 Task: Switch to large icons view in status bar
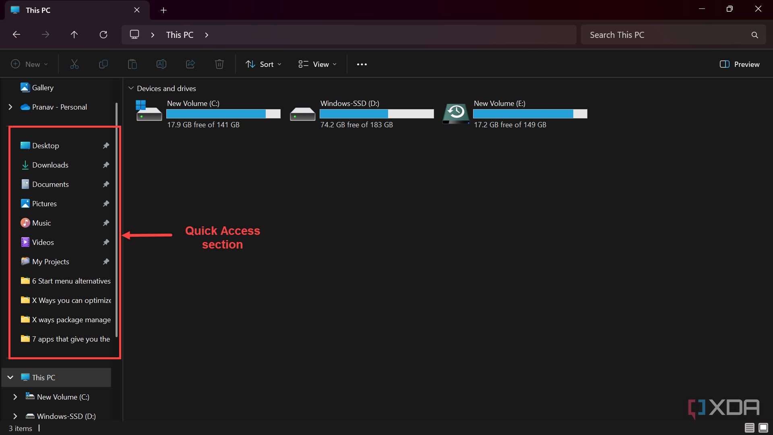[x=763, y=428]
